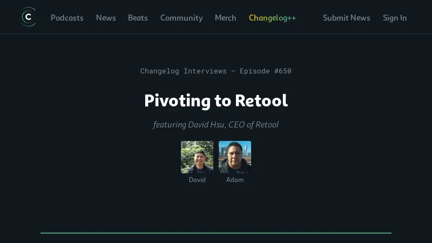Click the Adam name label under avatar
This screenshot has height=243, width=432.
click(235, 180)
